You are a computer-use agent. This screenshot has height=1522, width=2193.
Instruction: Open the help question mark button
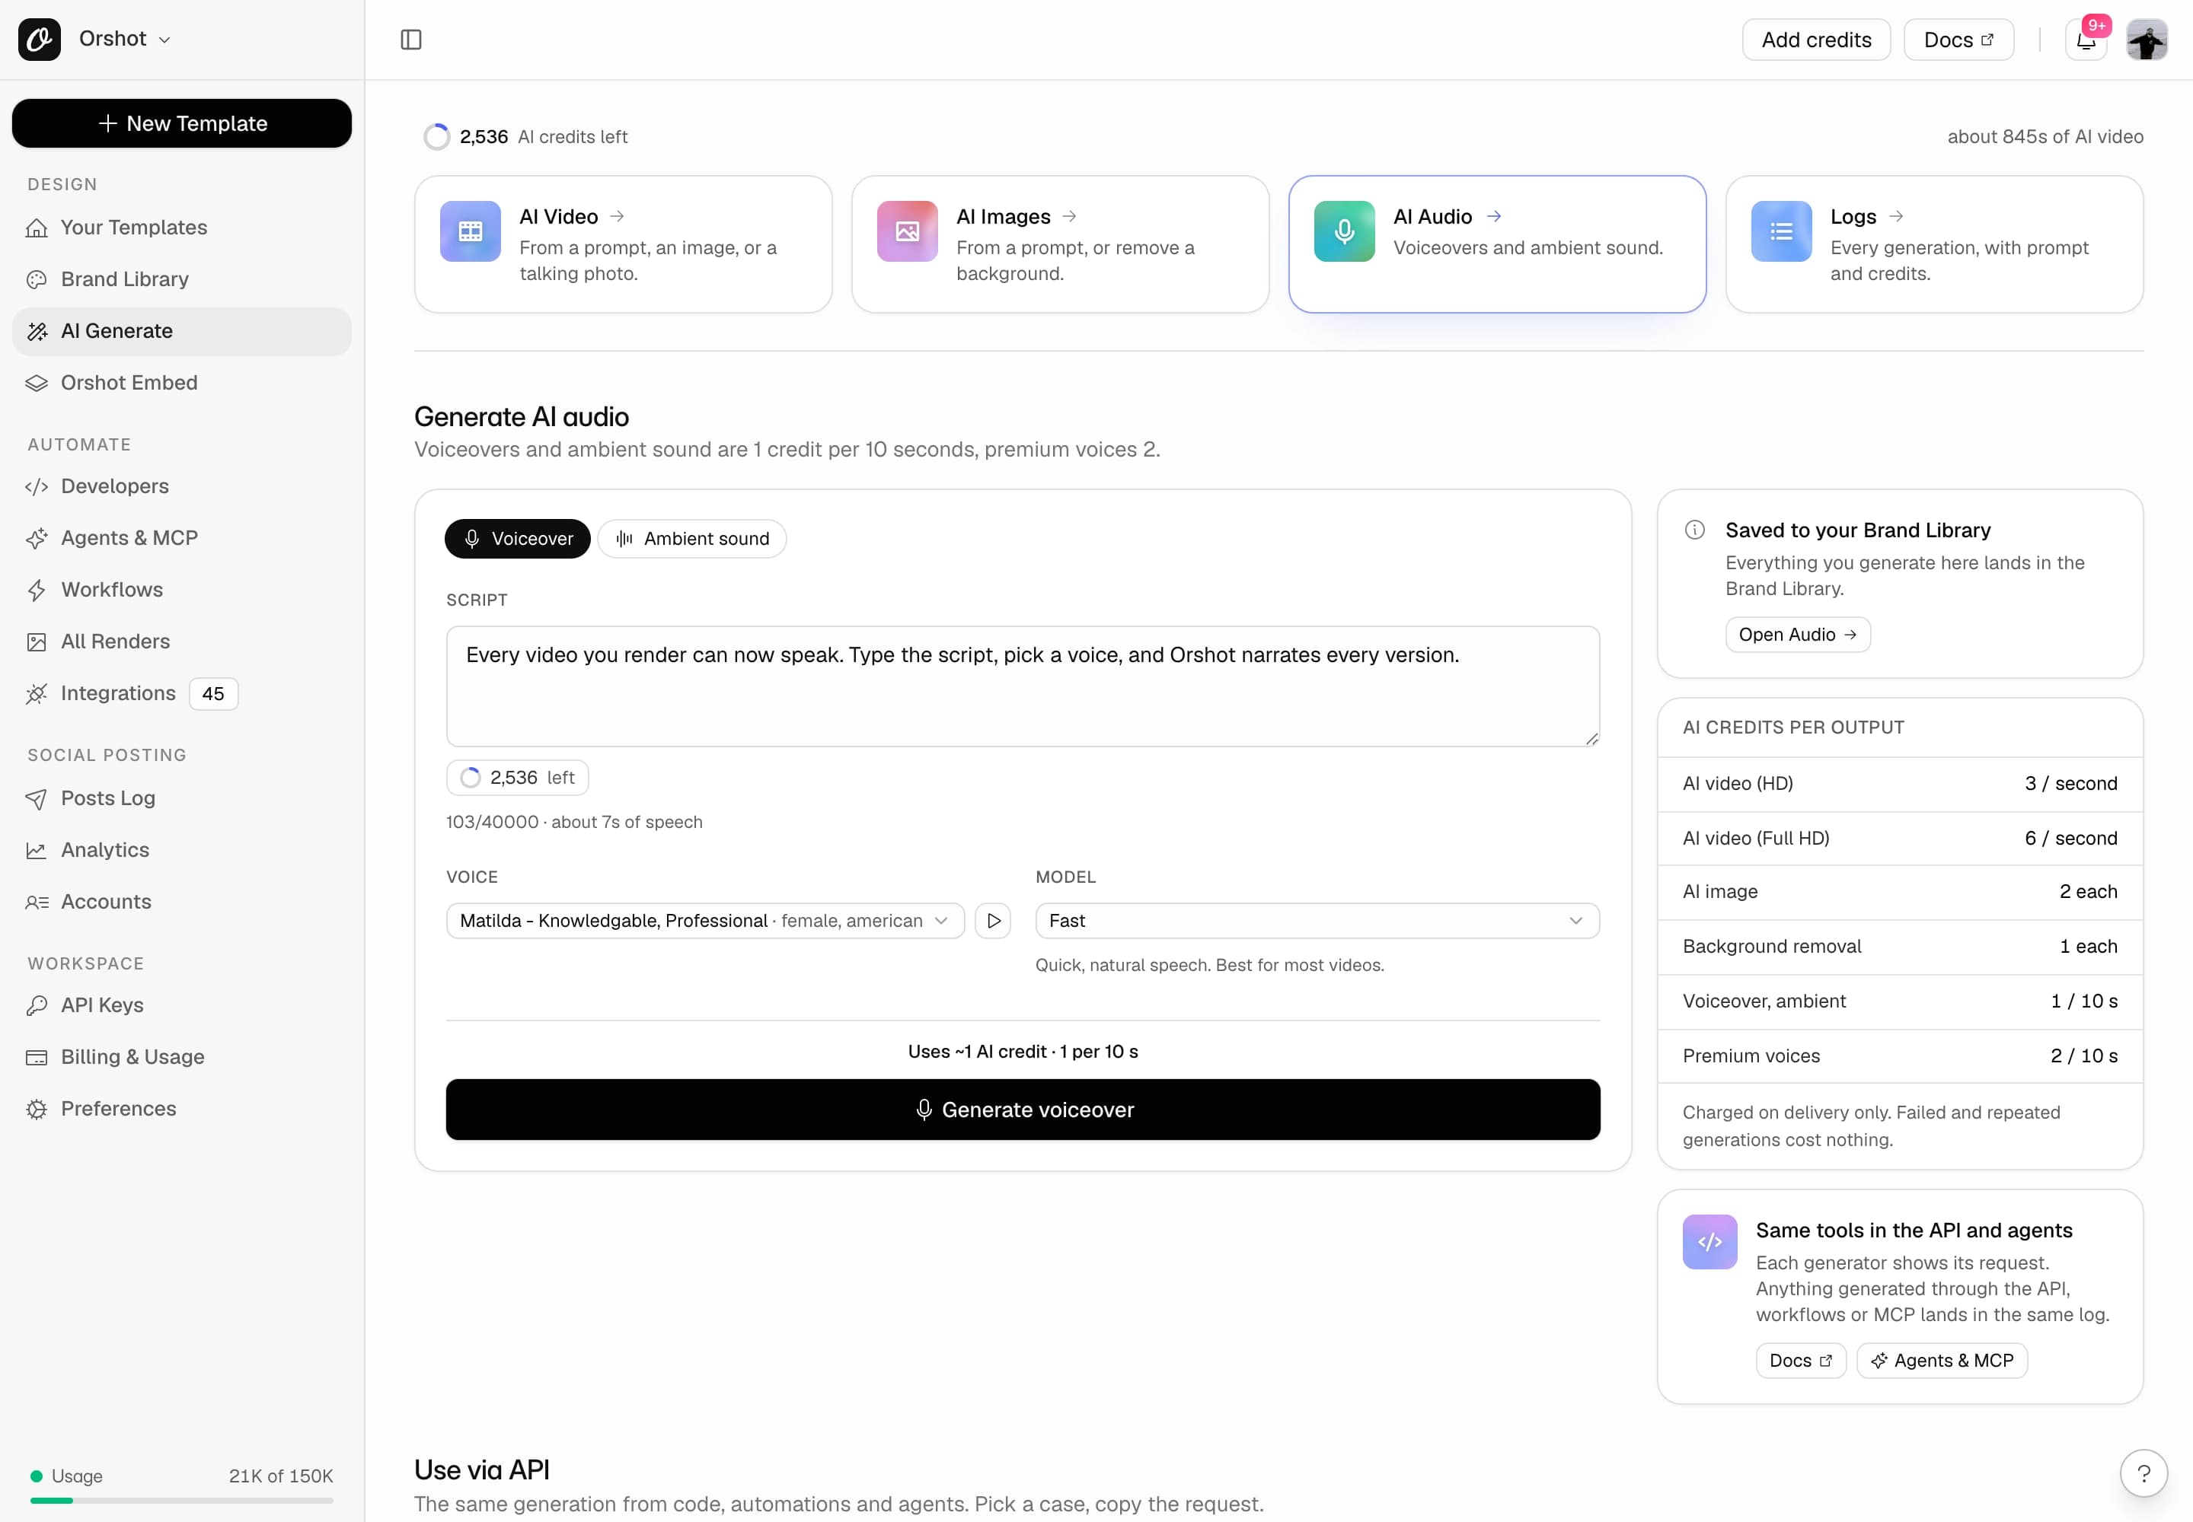(x=2144, y=1474)
